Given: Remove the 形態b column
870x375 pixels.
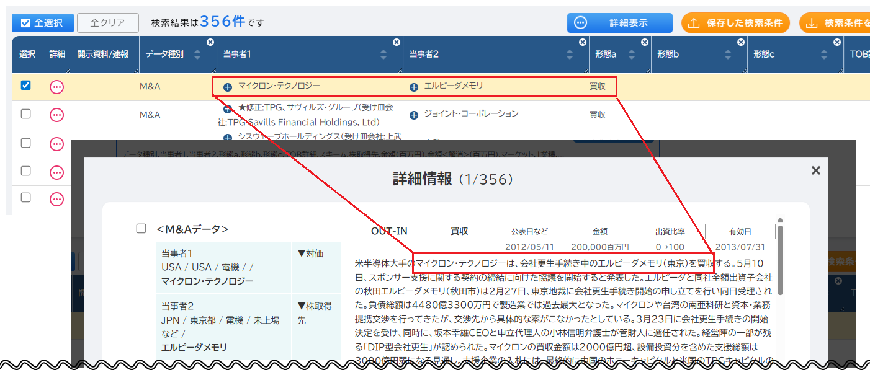Looking at the screenshot, I should [741, 42].
